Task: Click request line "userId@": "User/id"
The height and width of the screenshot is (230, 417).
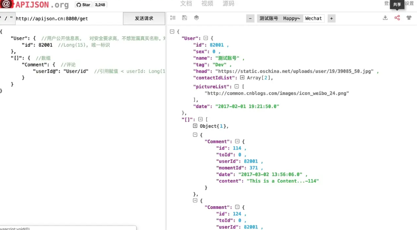Action: pos(61,71)
